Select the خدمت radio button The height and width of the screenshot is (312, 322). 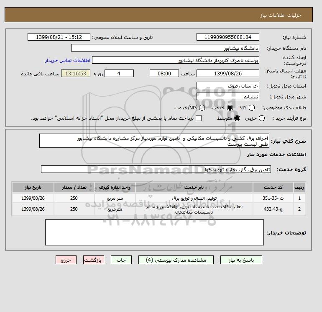coord(230,108)
